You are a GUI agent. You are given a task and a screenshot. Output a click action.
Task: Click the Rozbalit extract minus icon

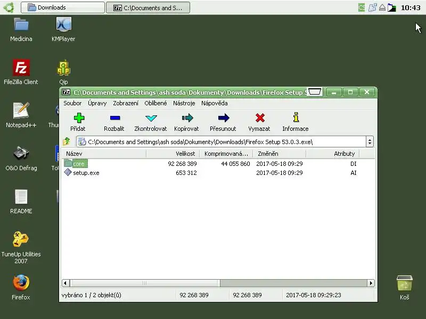[x=115, y=118]
